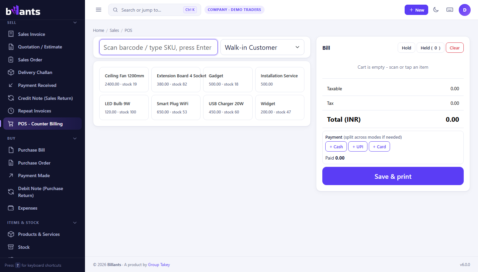Click the Stock archive icon
Viewport: 478px width, 272px height.
11,247
